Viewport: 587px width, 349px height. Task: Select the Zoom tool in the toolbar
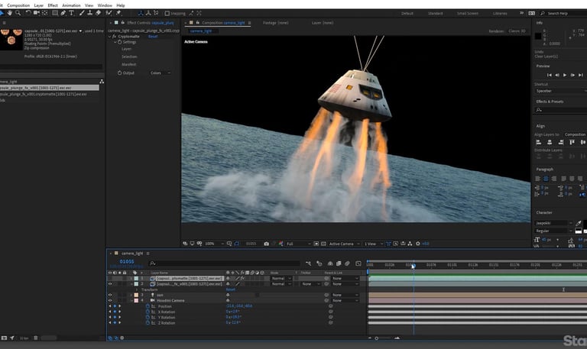pyautogui.click(x=18, y=13)
